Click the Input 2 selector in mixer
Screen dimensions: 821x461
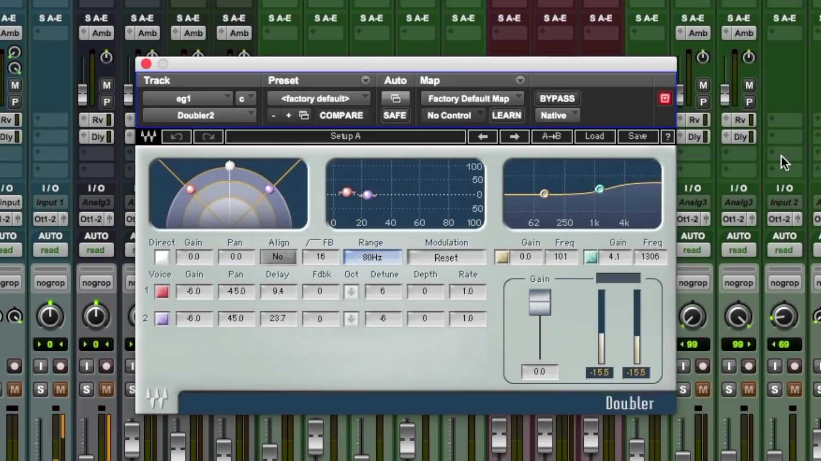[784, 203]
